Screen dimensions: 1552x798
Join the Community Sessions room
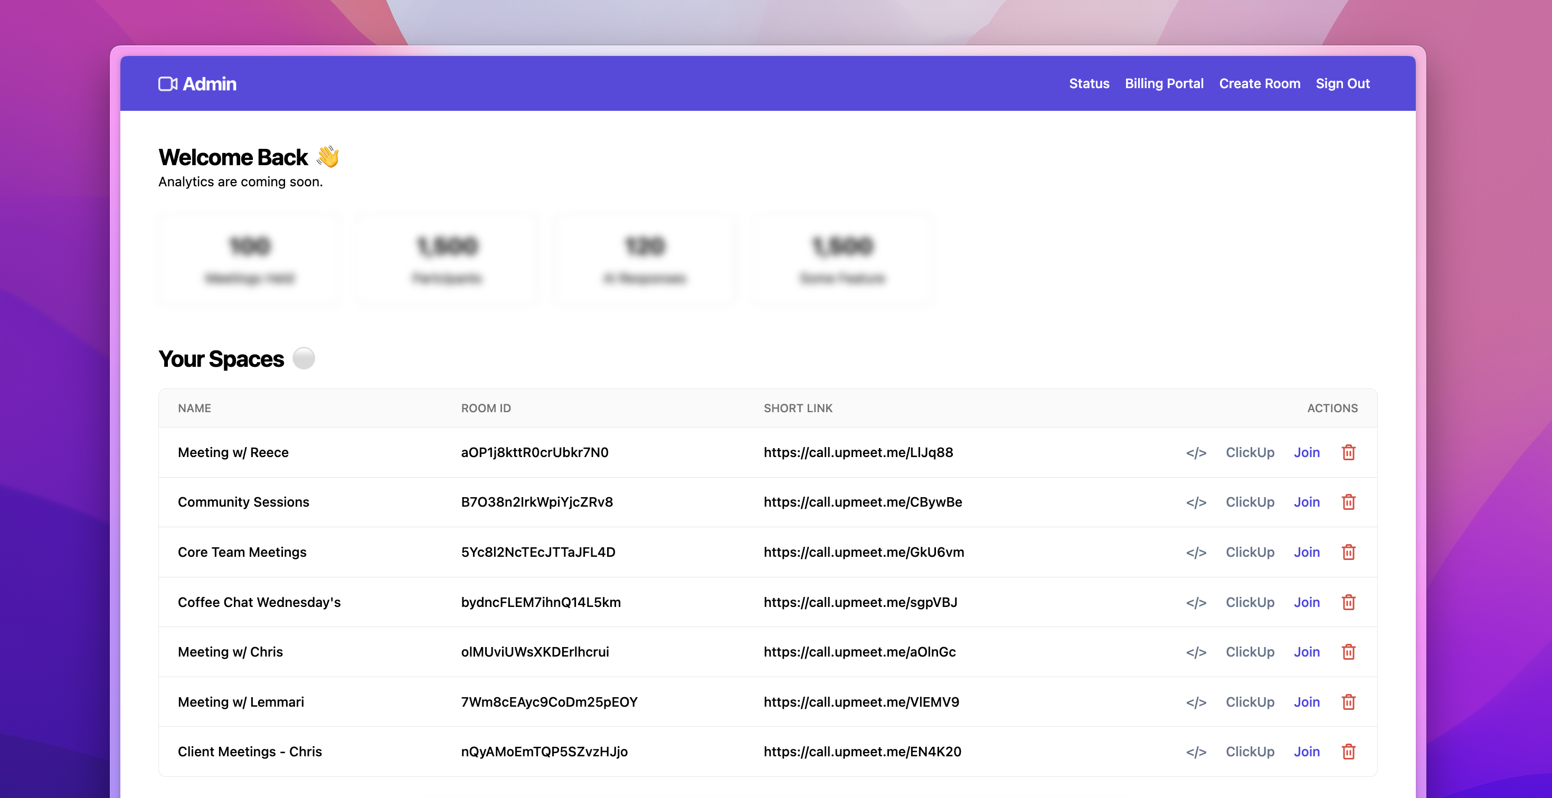pos(1306,502)
